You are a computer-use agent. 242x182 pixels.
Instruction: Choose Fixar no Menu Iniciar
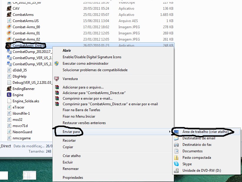(79, 116)
